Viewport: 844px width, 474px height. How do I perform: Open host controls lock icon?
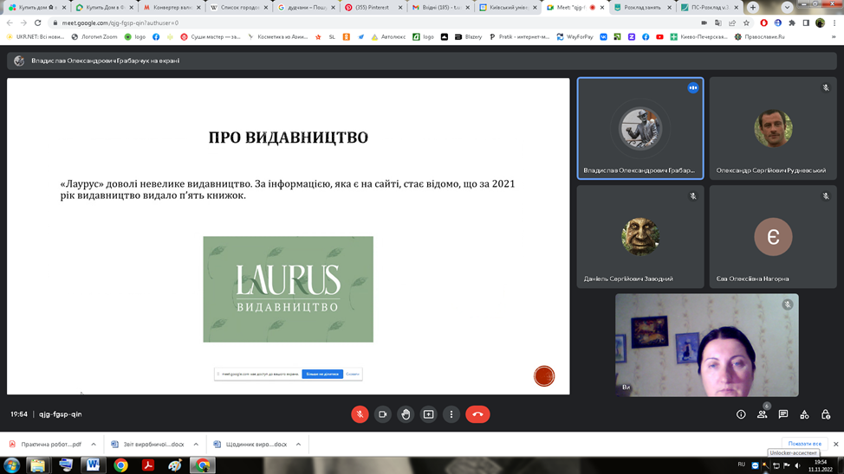point(826,414)
